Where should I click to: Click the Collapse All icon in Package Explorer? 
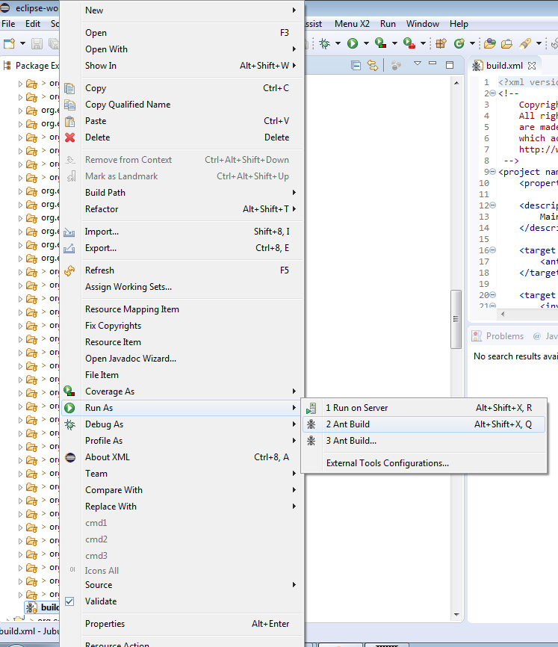tap(356, 65)
